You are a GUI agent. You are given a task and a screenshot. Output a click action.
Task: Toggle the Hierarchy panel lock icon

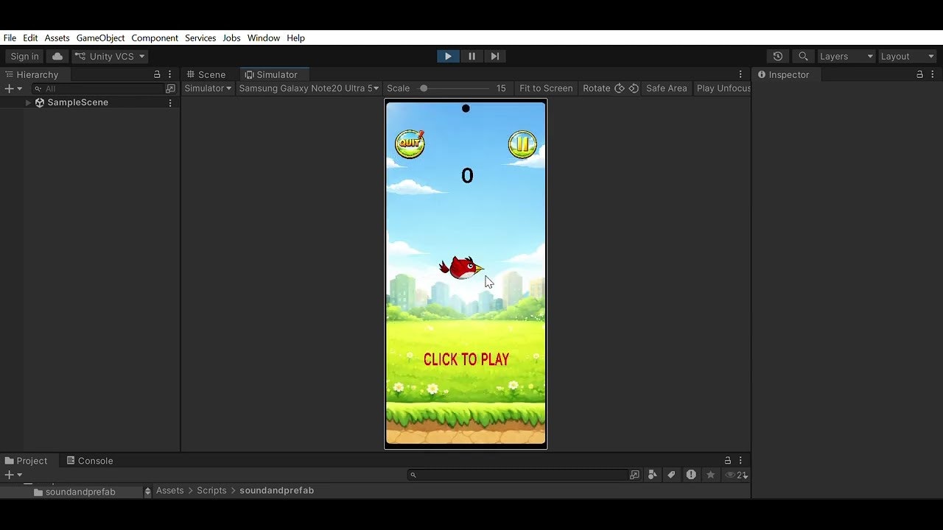point(157,74)
